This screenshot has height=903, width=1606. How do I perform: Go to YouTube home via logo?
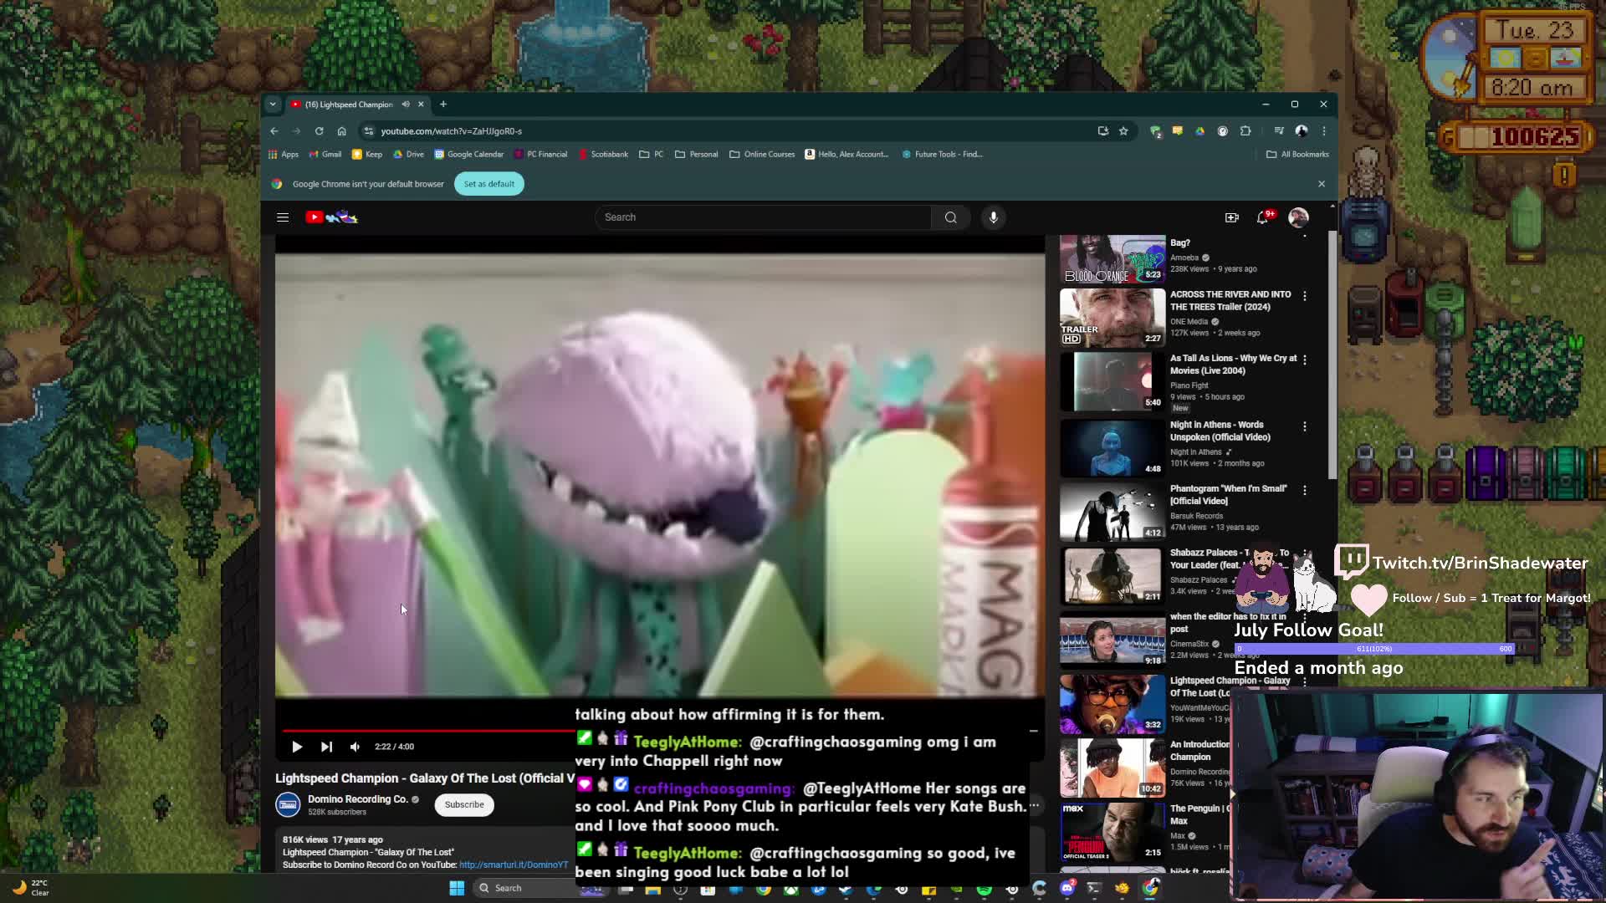(x=331, y=217)
